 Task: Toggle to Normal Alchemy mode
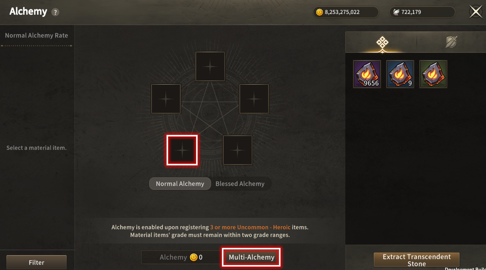pyautogui.click(x=180, y=184)
